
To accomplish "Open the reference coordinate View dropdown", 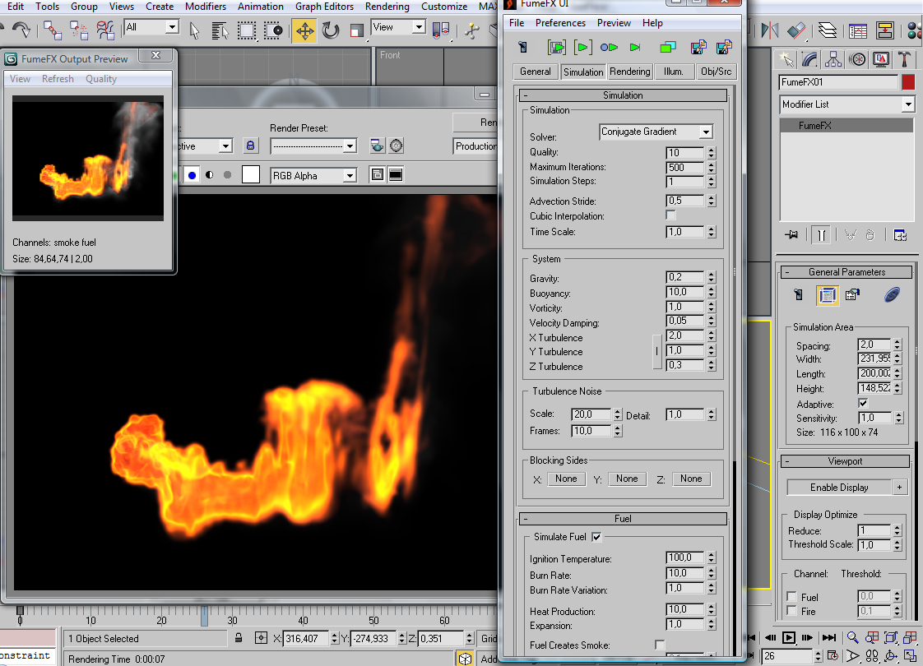I will point(398,26).
